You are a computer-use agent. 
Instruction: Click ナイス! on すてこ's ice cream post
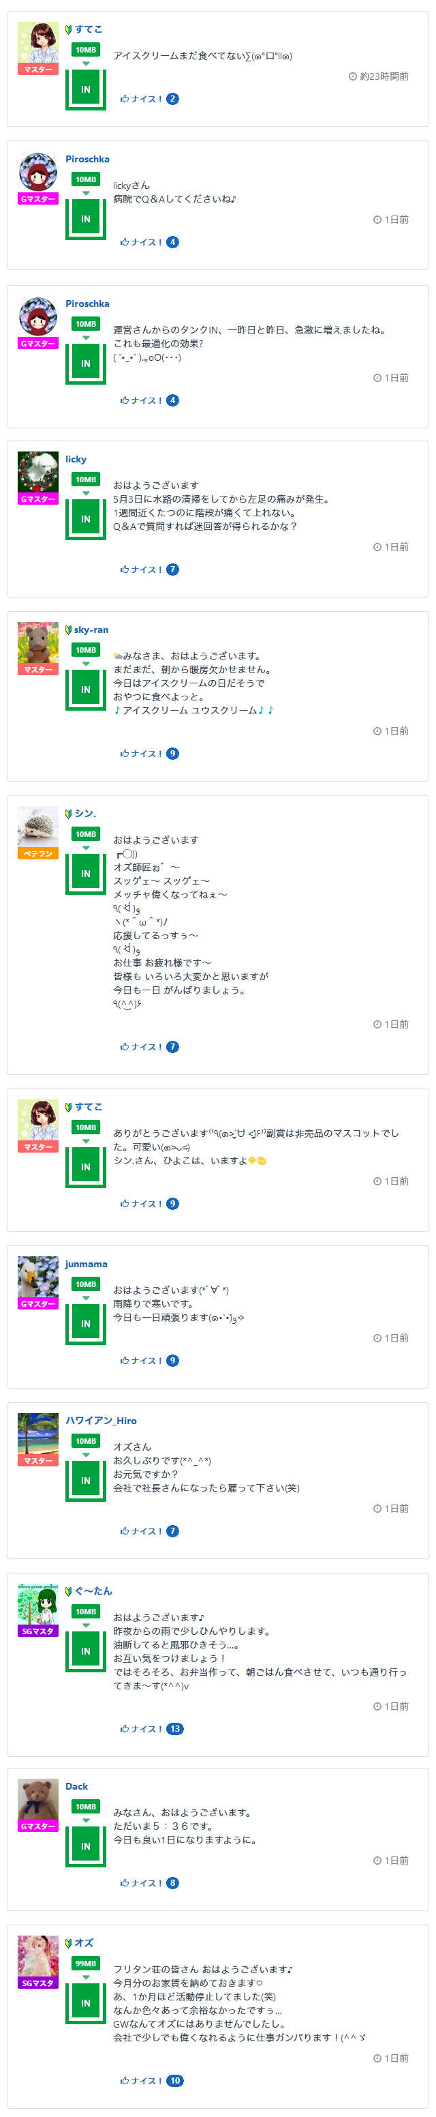tap(140, 100)
